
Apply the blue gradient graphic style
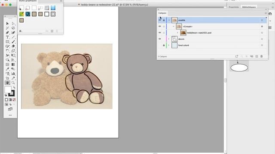53,8
